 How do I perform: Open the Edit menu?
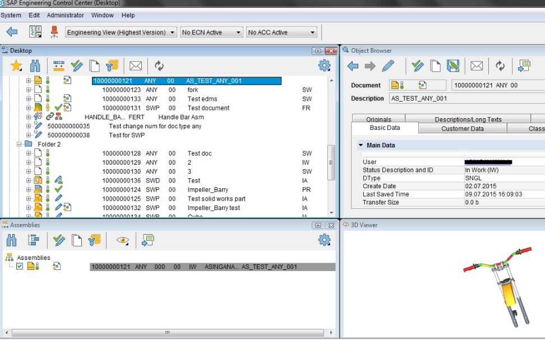coord(34,15)
